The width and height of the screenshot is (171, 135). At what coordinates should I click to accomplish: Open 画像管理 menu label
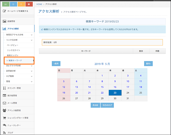pos(11,21)
